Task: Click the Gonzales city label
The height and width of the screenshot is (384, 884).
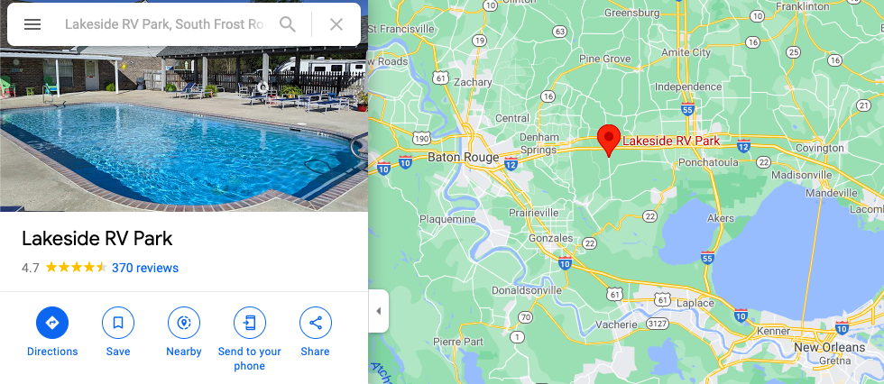Action: click(x=551, y=238)
